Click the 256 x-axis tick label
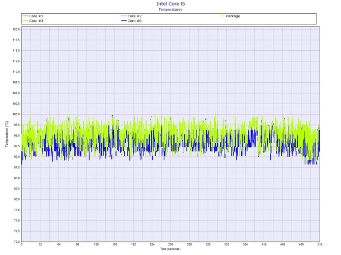 (170, 244)
